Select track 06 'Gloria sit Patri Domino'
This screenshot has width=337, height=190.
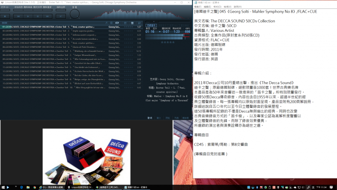point(71,47)
